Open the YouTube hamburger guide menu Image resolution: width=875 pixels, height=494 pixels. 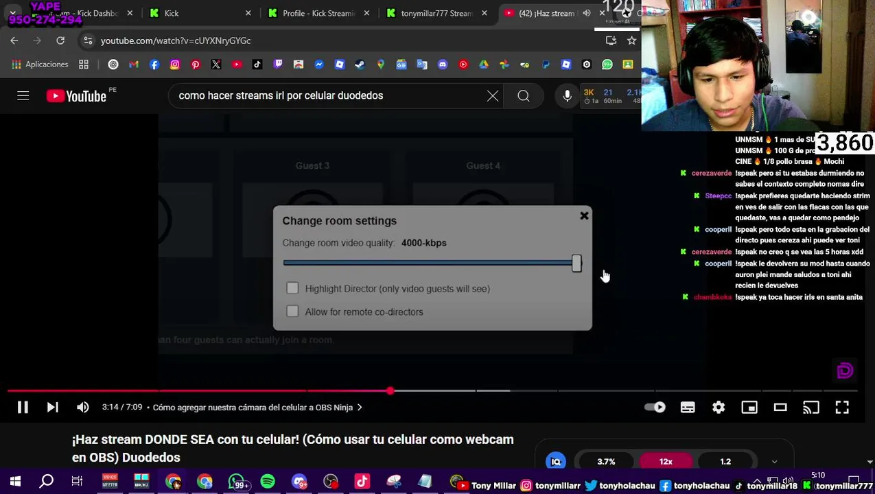click(23, 96)
